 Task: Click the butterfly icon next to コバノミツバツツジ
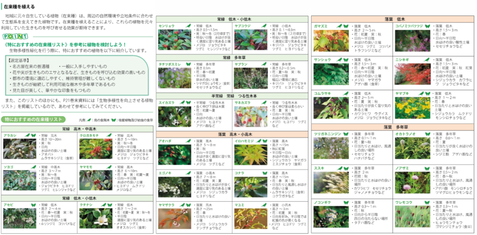[x=428, y=26]
